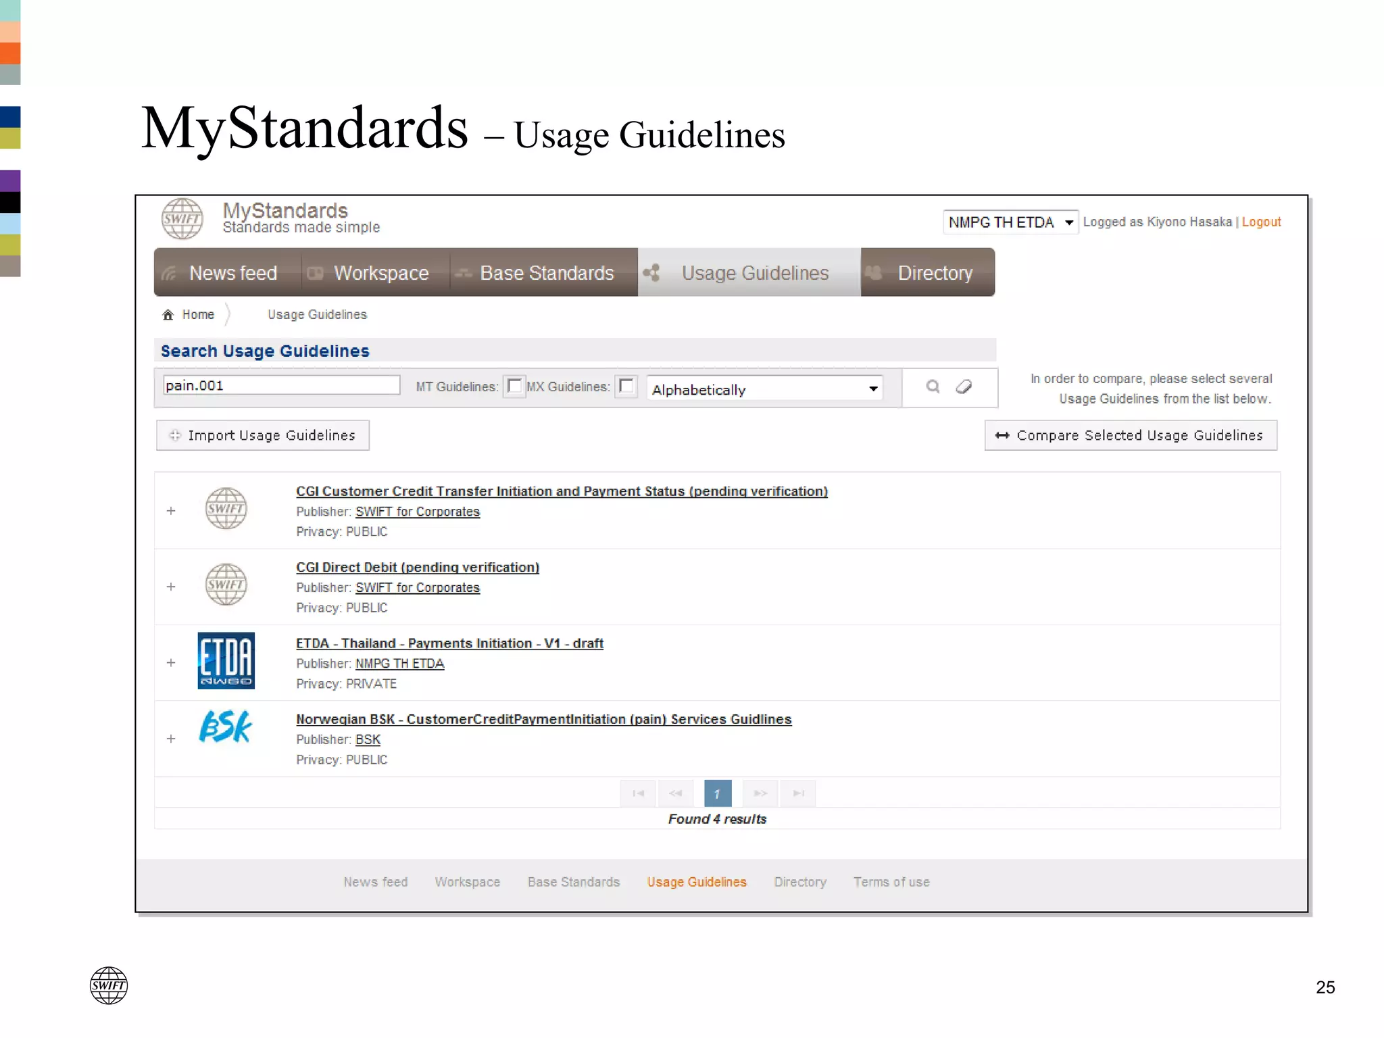Click the ETDA logo thumbnail
This screenshot has height=1038, width=1384.
click(226, 661)
